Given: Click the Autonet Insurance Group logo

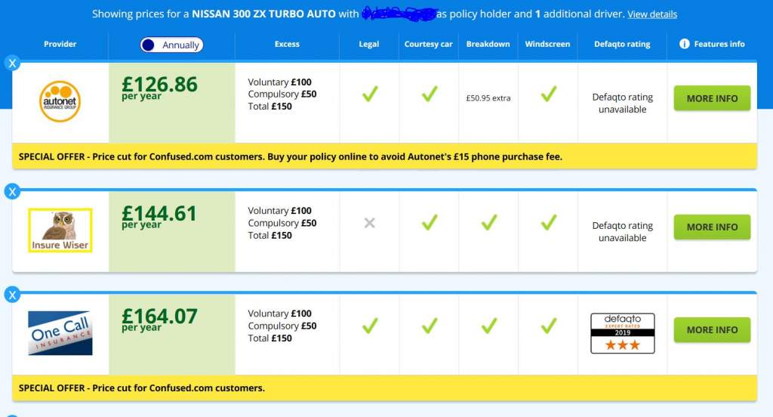Looking at the screenshot, I should [x=60, y=102].
